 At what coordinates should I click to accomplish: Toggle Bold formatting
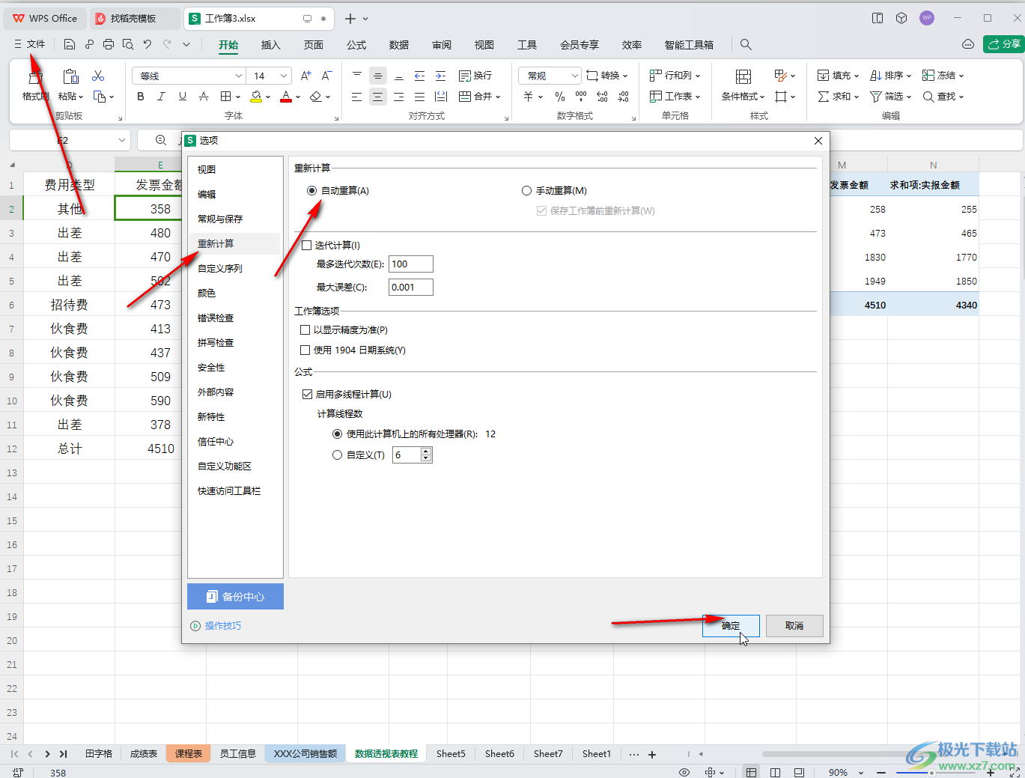(141, 97)
